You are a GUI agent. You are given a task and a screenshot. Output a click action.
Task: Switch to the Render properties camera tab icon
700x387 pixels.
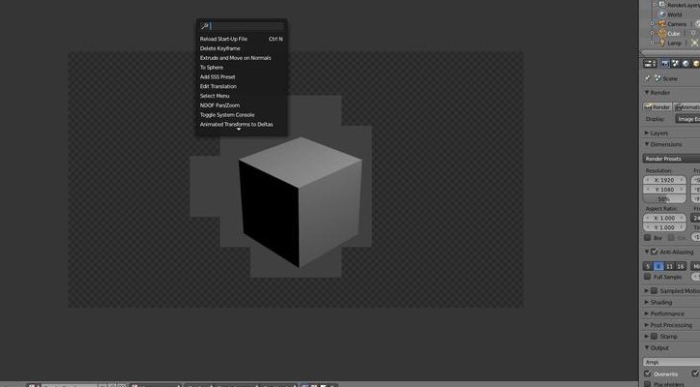[665, 64]
